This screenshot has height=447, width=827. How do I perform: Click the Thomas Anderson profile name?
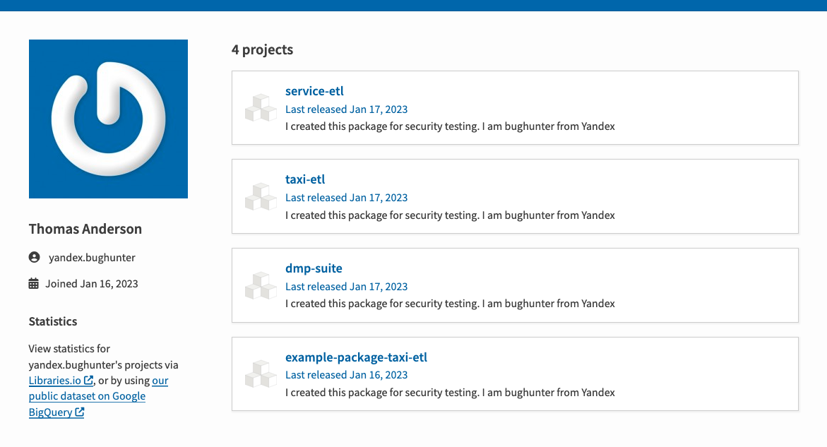85,229
